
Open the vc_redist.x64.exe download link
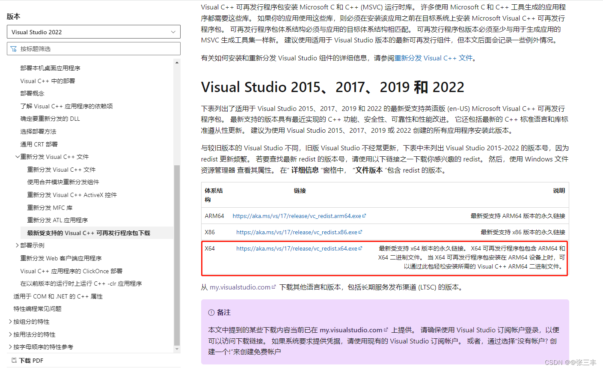pyautogui.click(x=297, y=248)
